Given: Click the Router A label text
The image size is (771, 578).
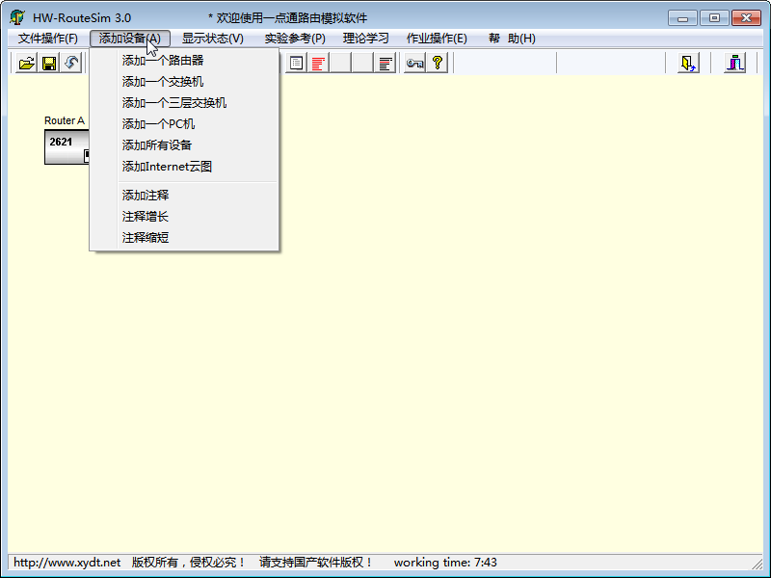Looking at the screenshot, I should [65, 120].
